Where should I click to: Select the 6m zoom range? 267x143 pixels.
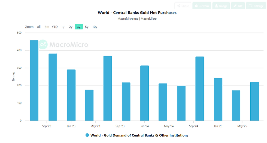(x=47, y=27)
